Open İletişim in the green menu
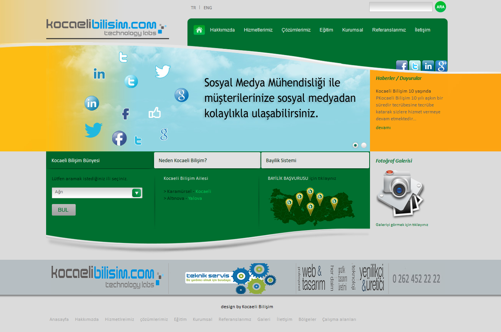 click(x=422, y=30)
